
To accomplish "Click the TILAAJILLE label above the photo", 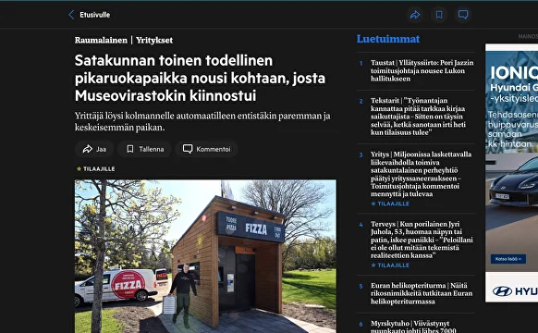I will coord(96,169).
